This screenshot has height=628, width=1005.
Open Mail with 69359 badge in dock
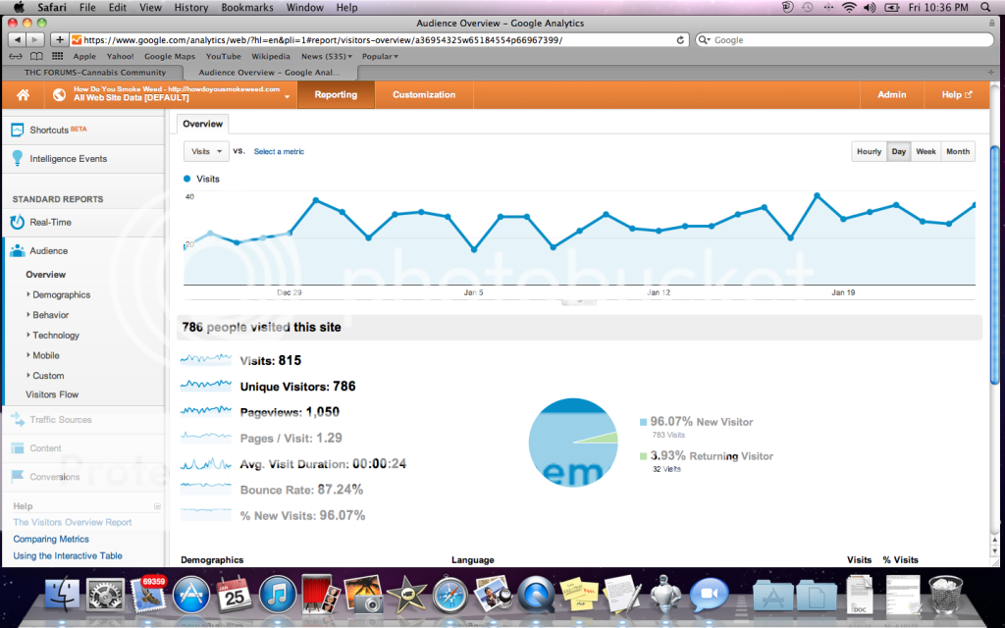[x=149, y=594]
